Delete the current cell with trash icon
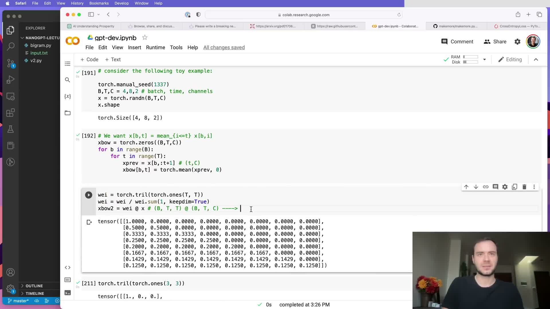550x309 pixels. pos(524,187)
